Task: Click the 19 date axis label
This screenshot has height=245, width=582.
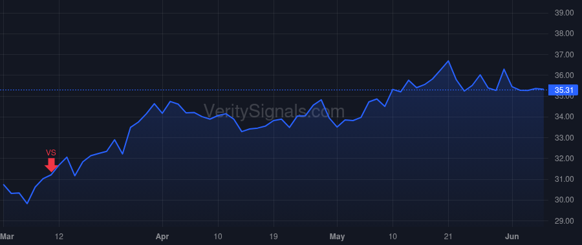Action: click(274, 236)
